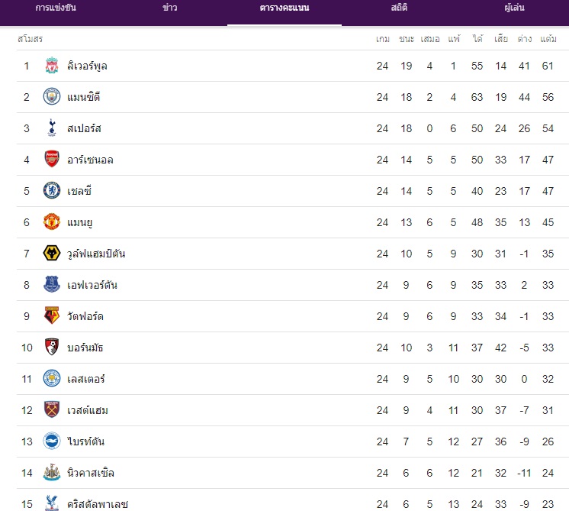Click the Manchester City crest icon
Image resolution: width=569 pixels, height=511 pixels.
[52, 97]
